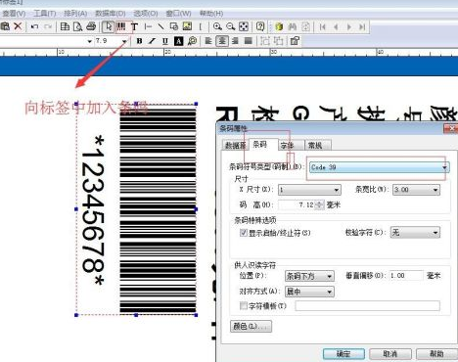The width and height of the screenshot is (458, 362).
Task: Open the 颜色 color button
Action: (251, 326)
